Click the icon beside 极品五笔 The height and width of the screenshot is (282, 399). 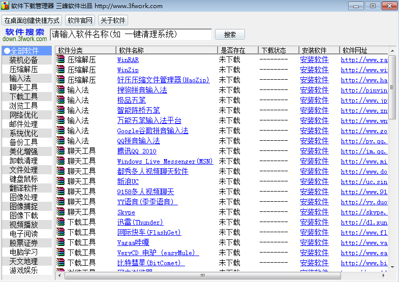point(60,100)
